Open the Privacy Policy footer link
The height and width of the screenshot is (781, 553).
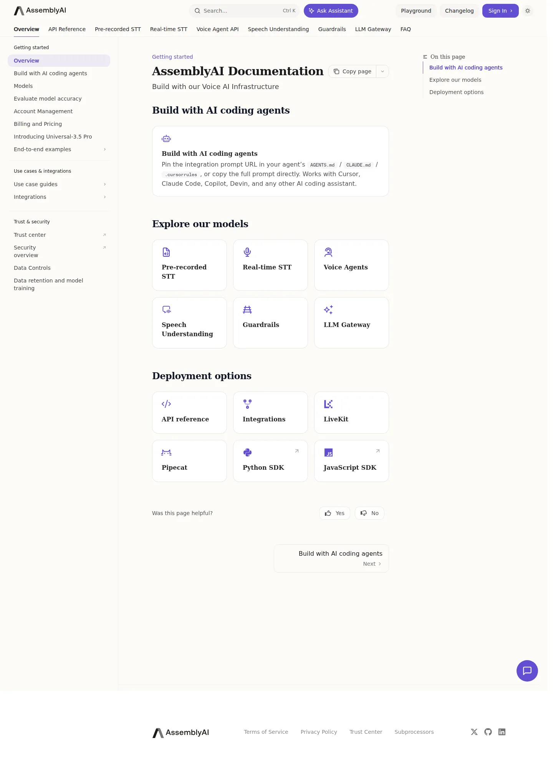[x=318, y=732]
